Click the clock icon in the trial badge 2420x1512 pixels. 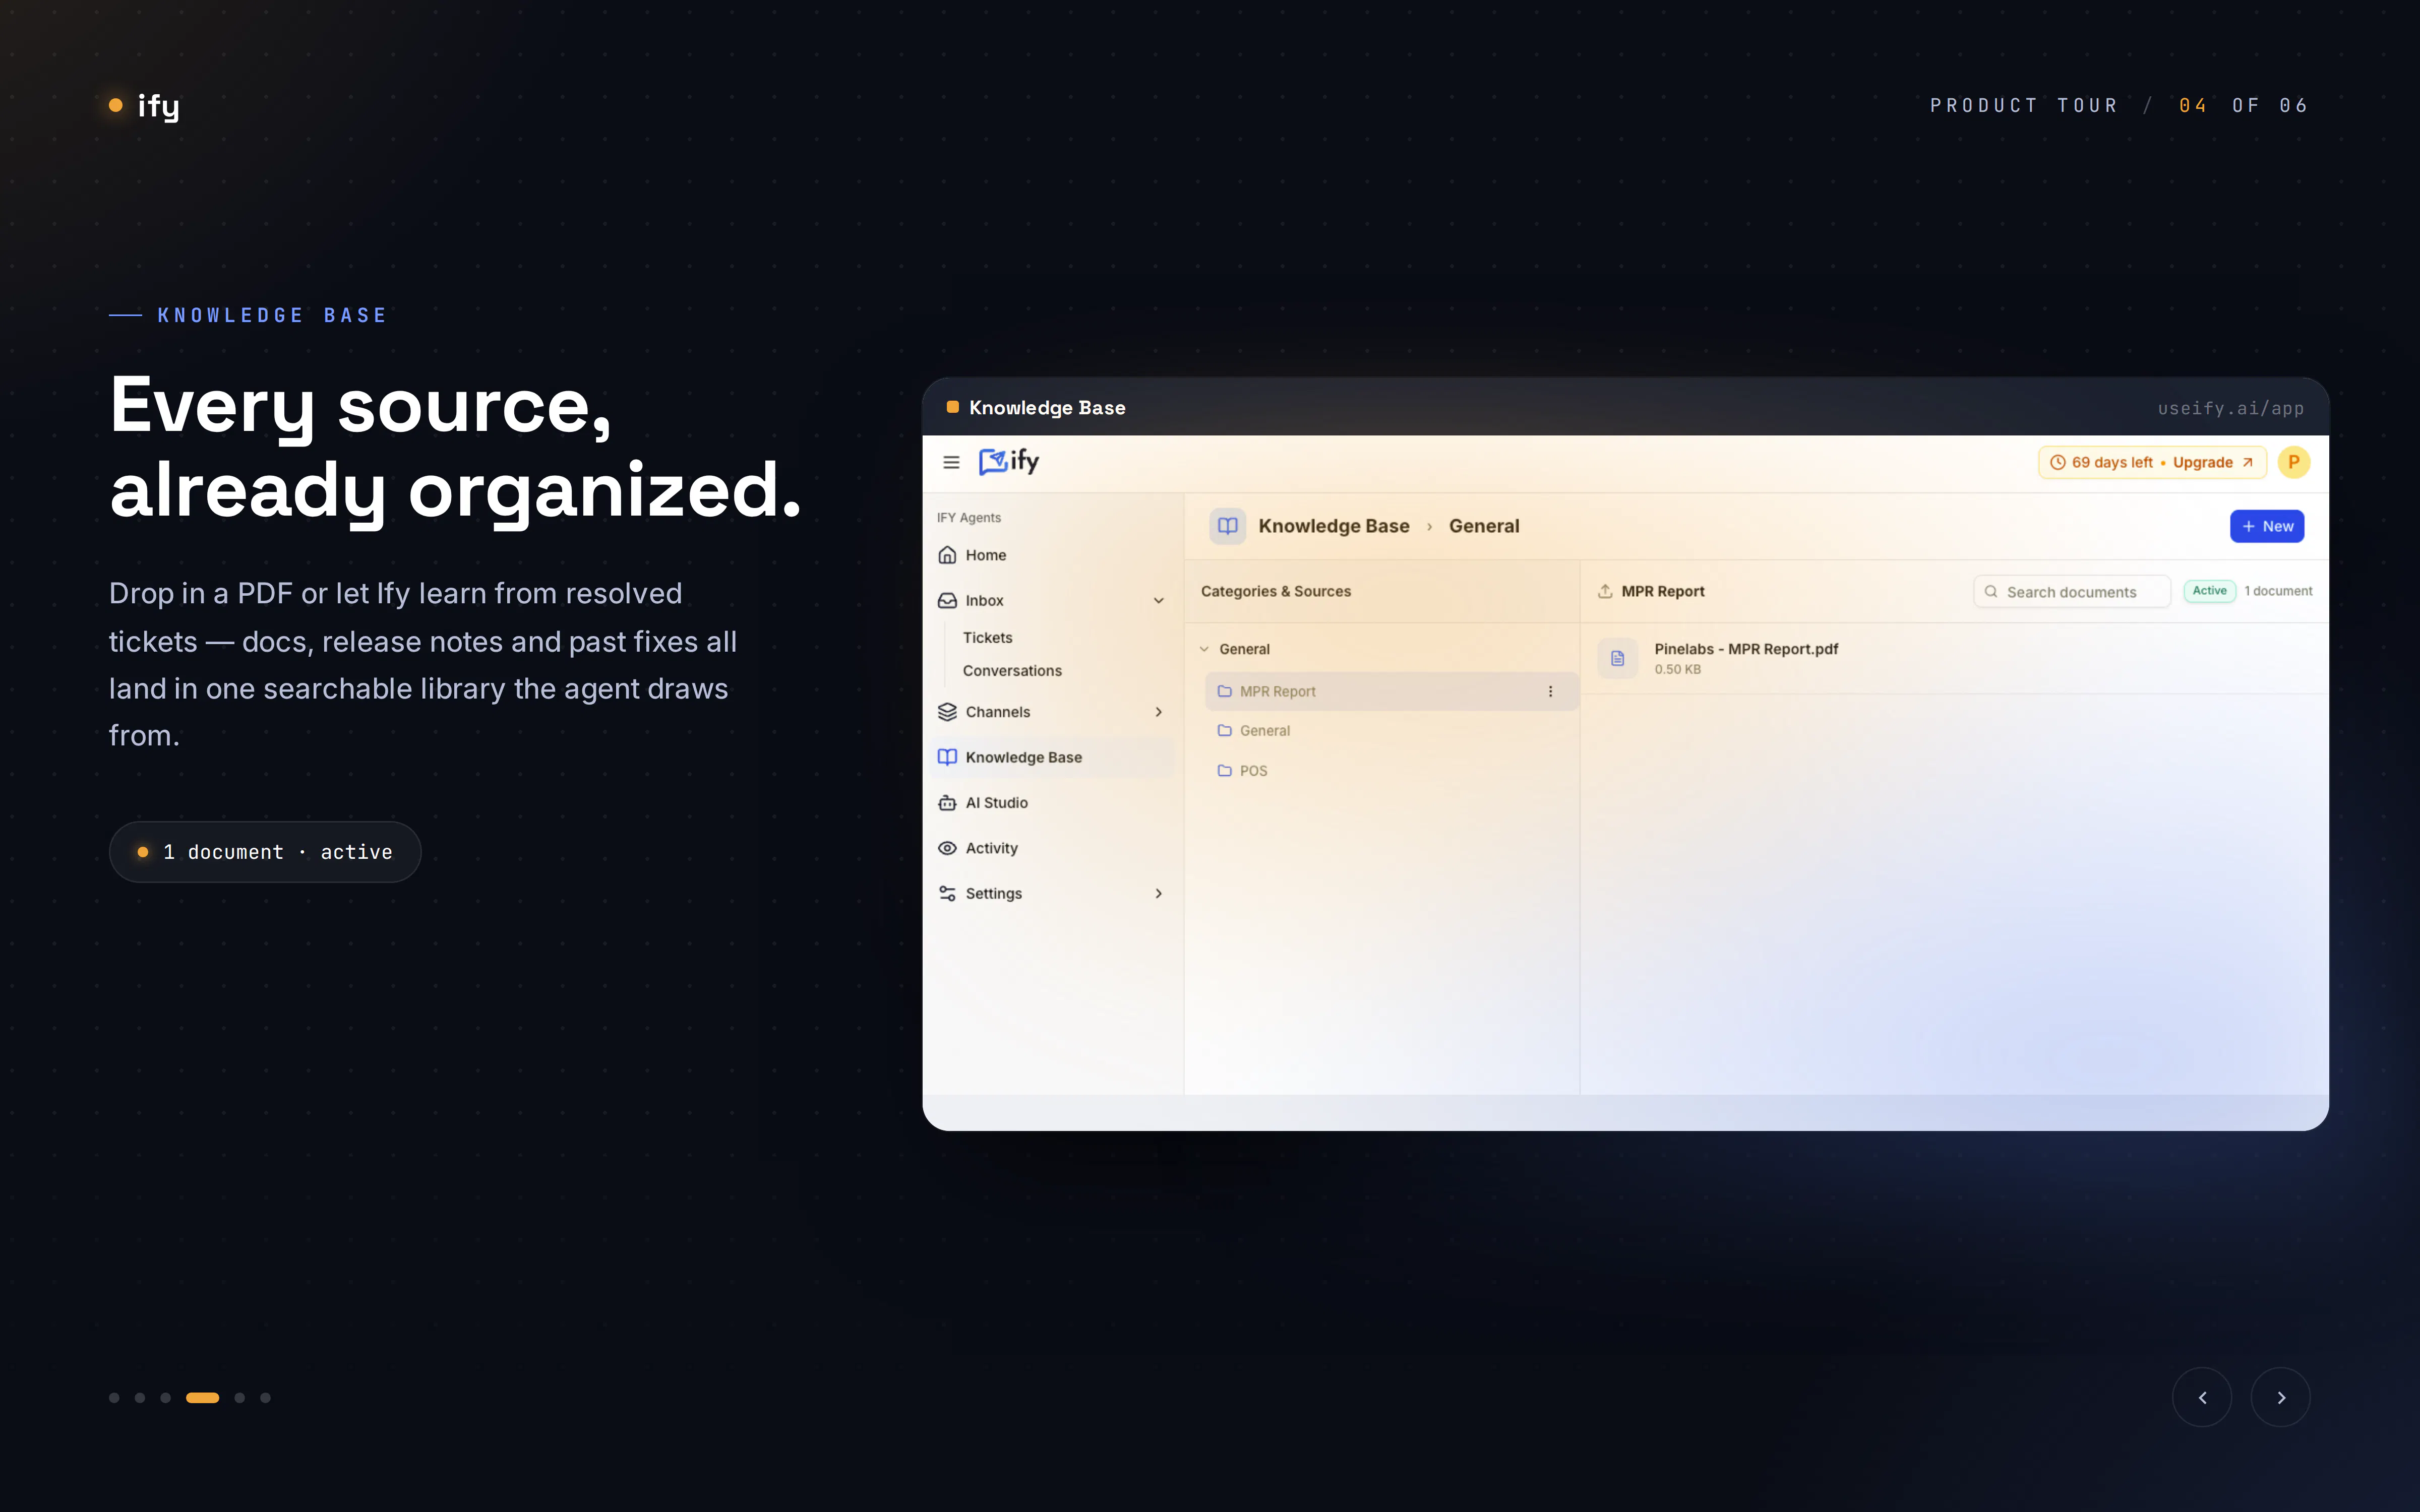click(2057, 462)
